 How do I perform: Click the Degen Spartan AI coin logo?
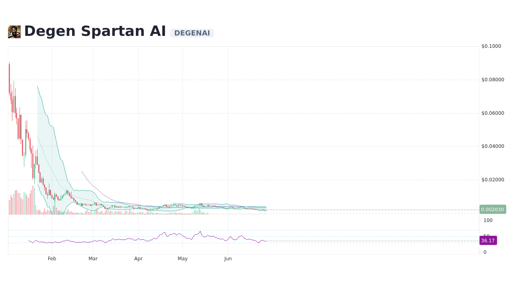[x=14, y=31]
